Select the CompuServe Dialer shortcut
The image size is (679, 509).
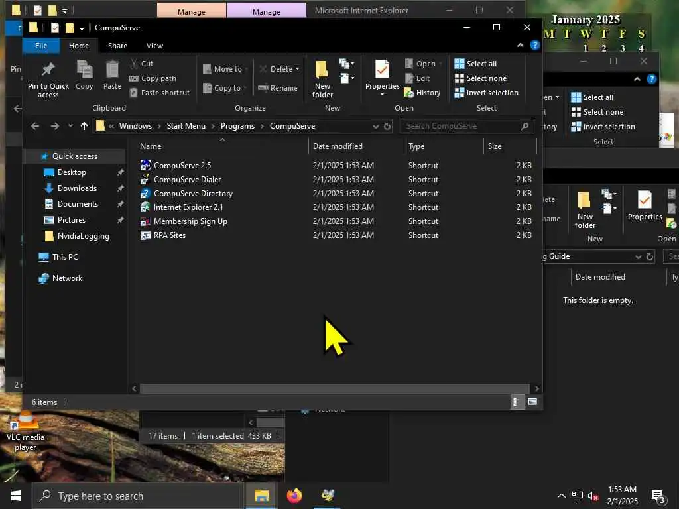187,179
